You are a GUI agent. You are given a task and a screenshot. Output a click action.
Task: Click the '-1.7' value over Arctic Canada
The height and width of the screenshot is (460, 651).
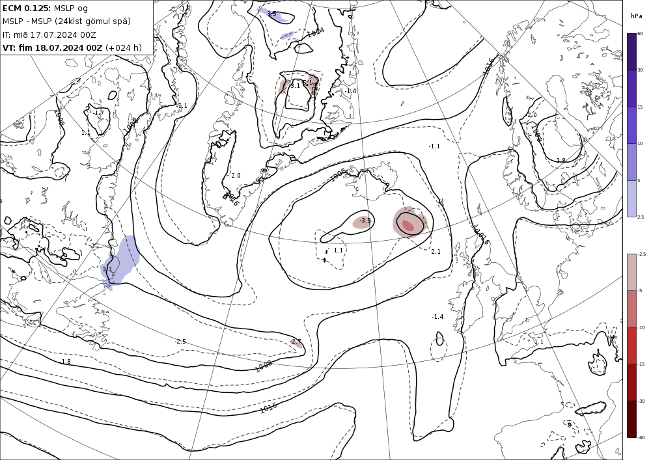point(98,113)
